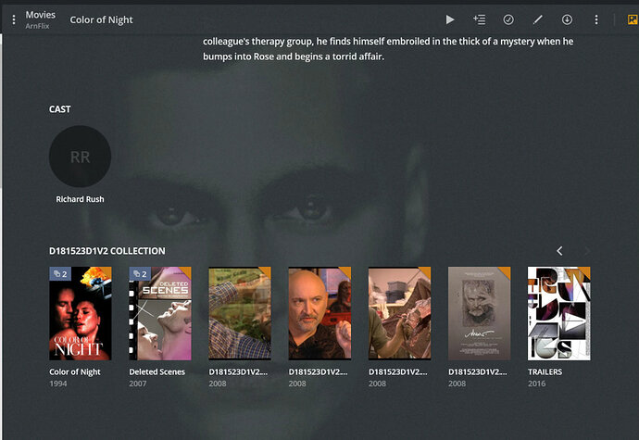Open the thumbnail of plaid-shirt person outdoors
Viewport: 639px width, 440px height.
click(x=240, y=314)
